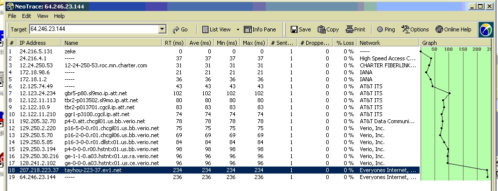Select IP address 172.18.1.2

[33, 79]
